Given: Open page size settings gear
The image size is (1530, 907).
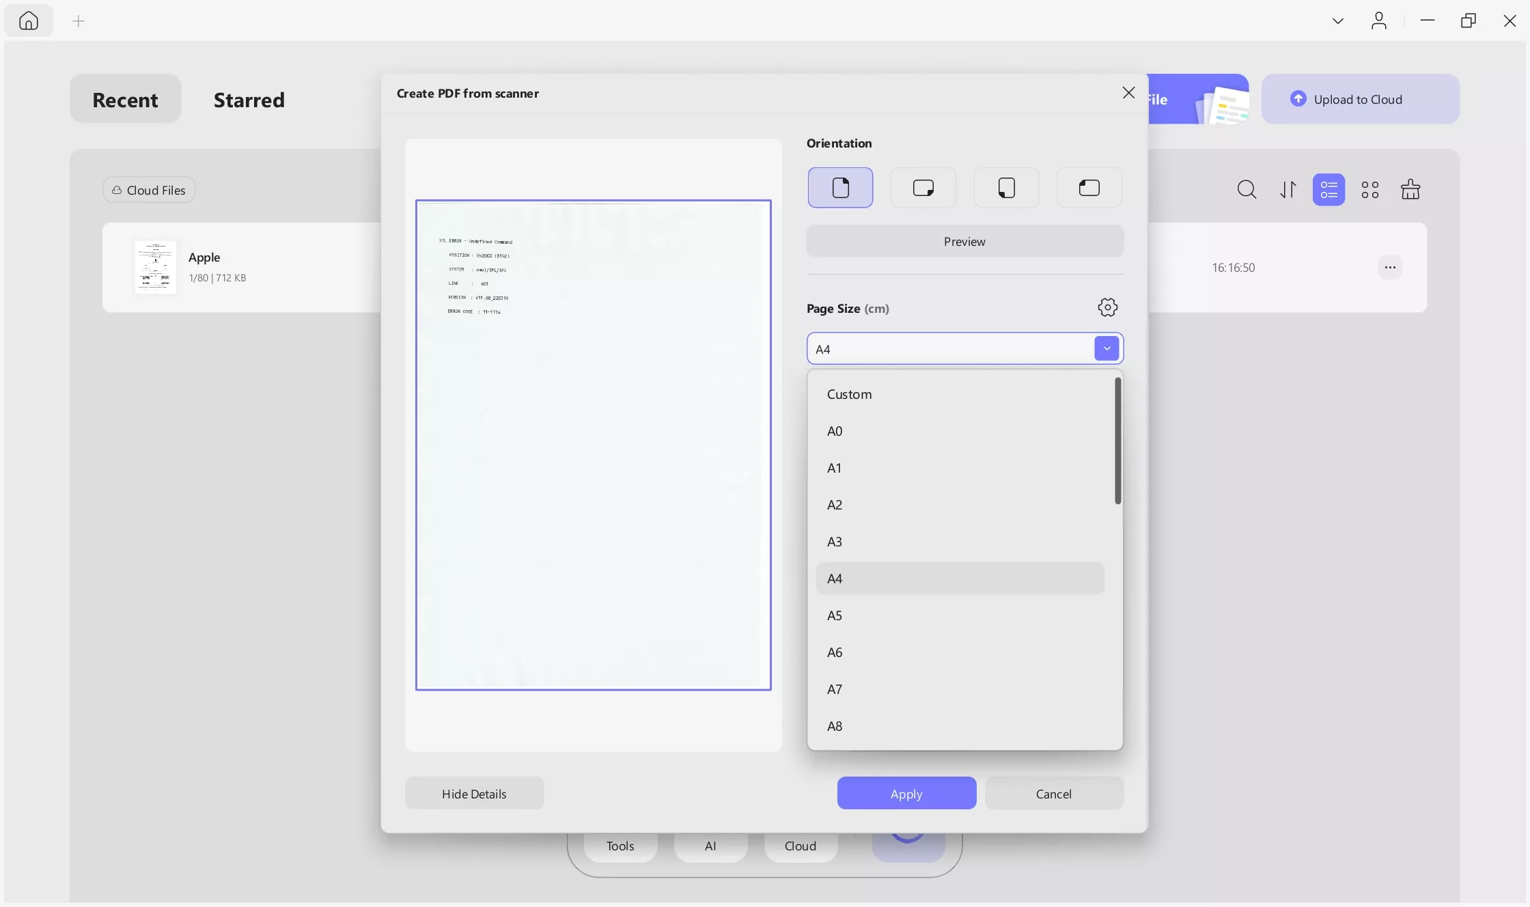Looking at the screenshot, I should tap(1107, 307).
